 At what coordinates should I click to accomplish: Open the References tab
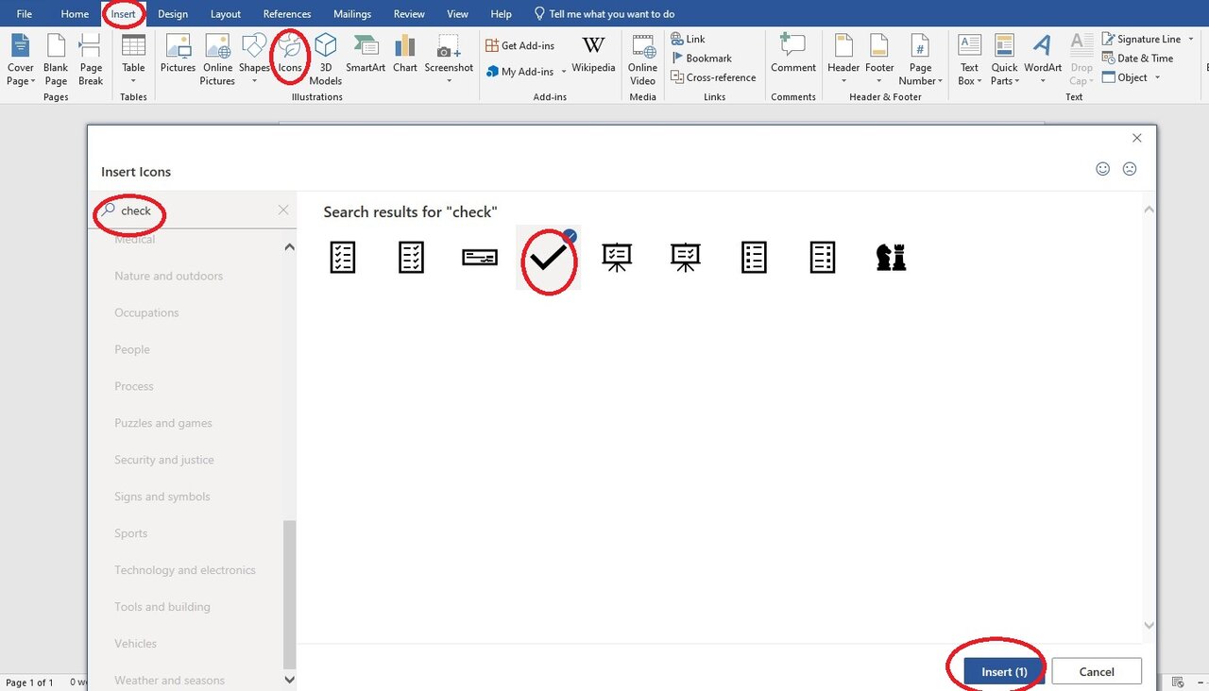pyautogui.click(x=287, y=14)
